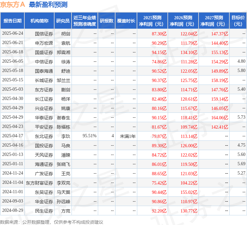This screenshot has width=247, height=225.
Task: Sort by the 报告日期 column header
Action: pos(13,21)
